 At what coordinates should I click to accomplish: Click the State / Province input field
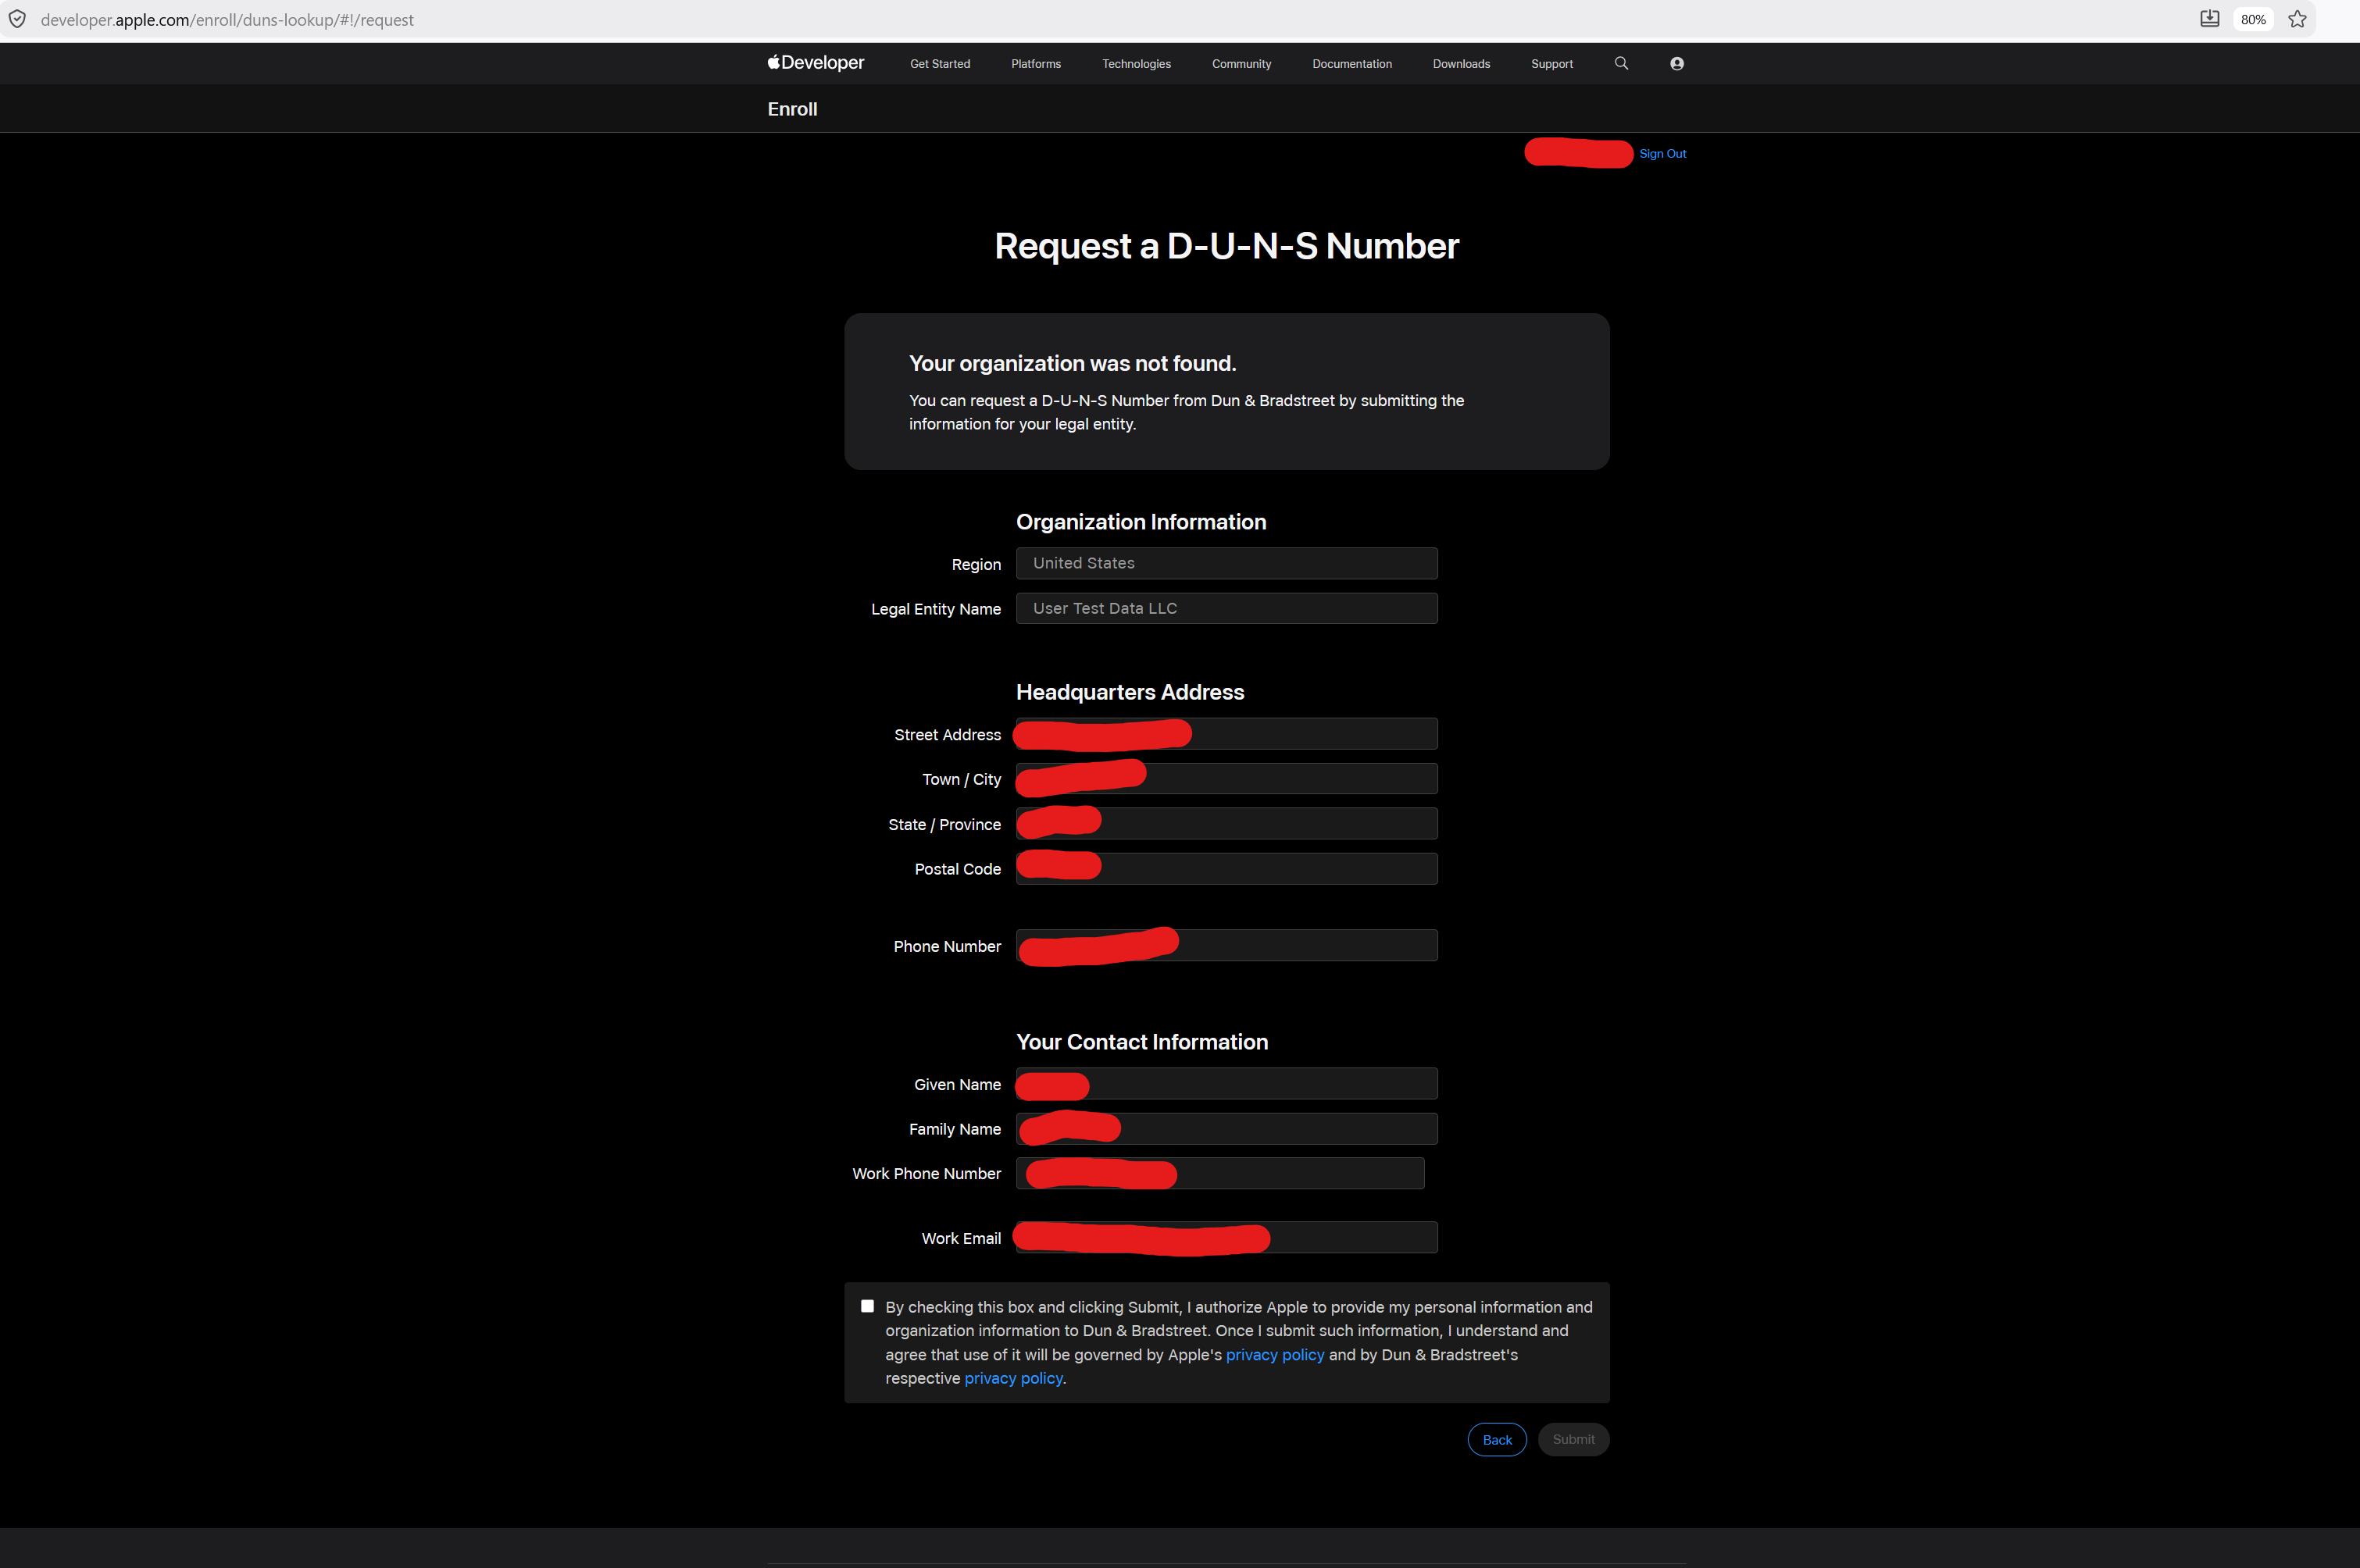[1226, 824]
